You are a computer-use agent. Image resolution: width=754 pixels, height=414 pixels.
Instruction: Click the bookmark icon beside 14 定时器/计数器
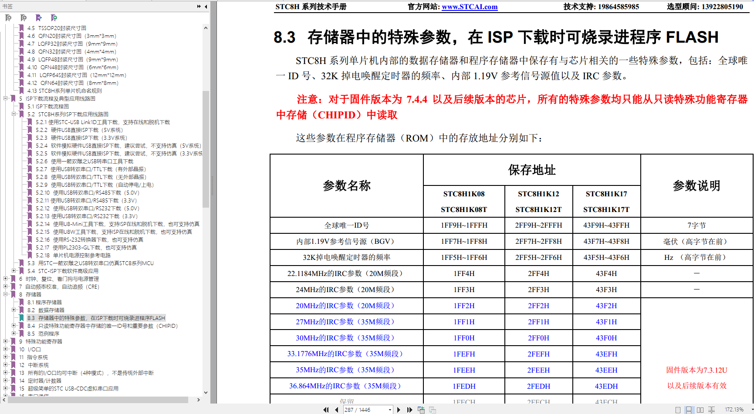13,380
